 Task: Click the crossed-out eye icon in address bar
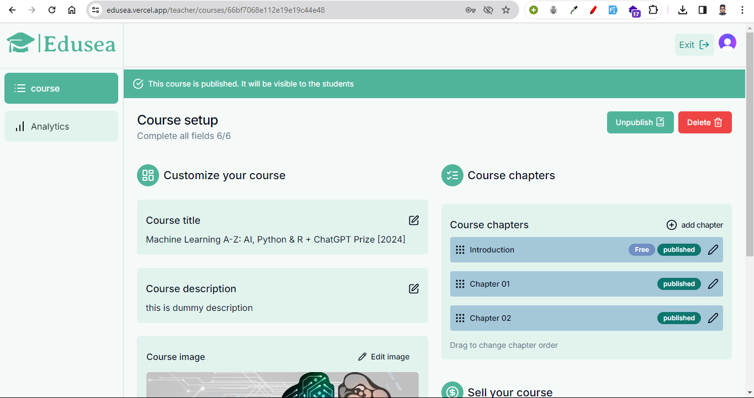488,10
